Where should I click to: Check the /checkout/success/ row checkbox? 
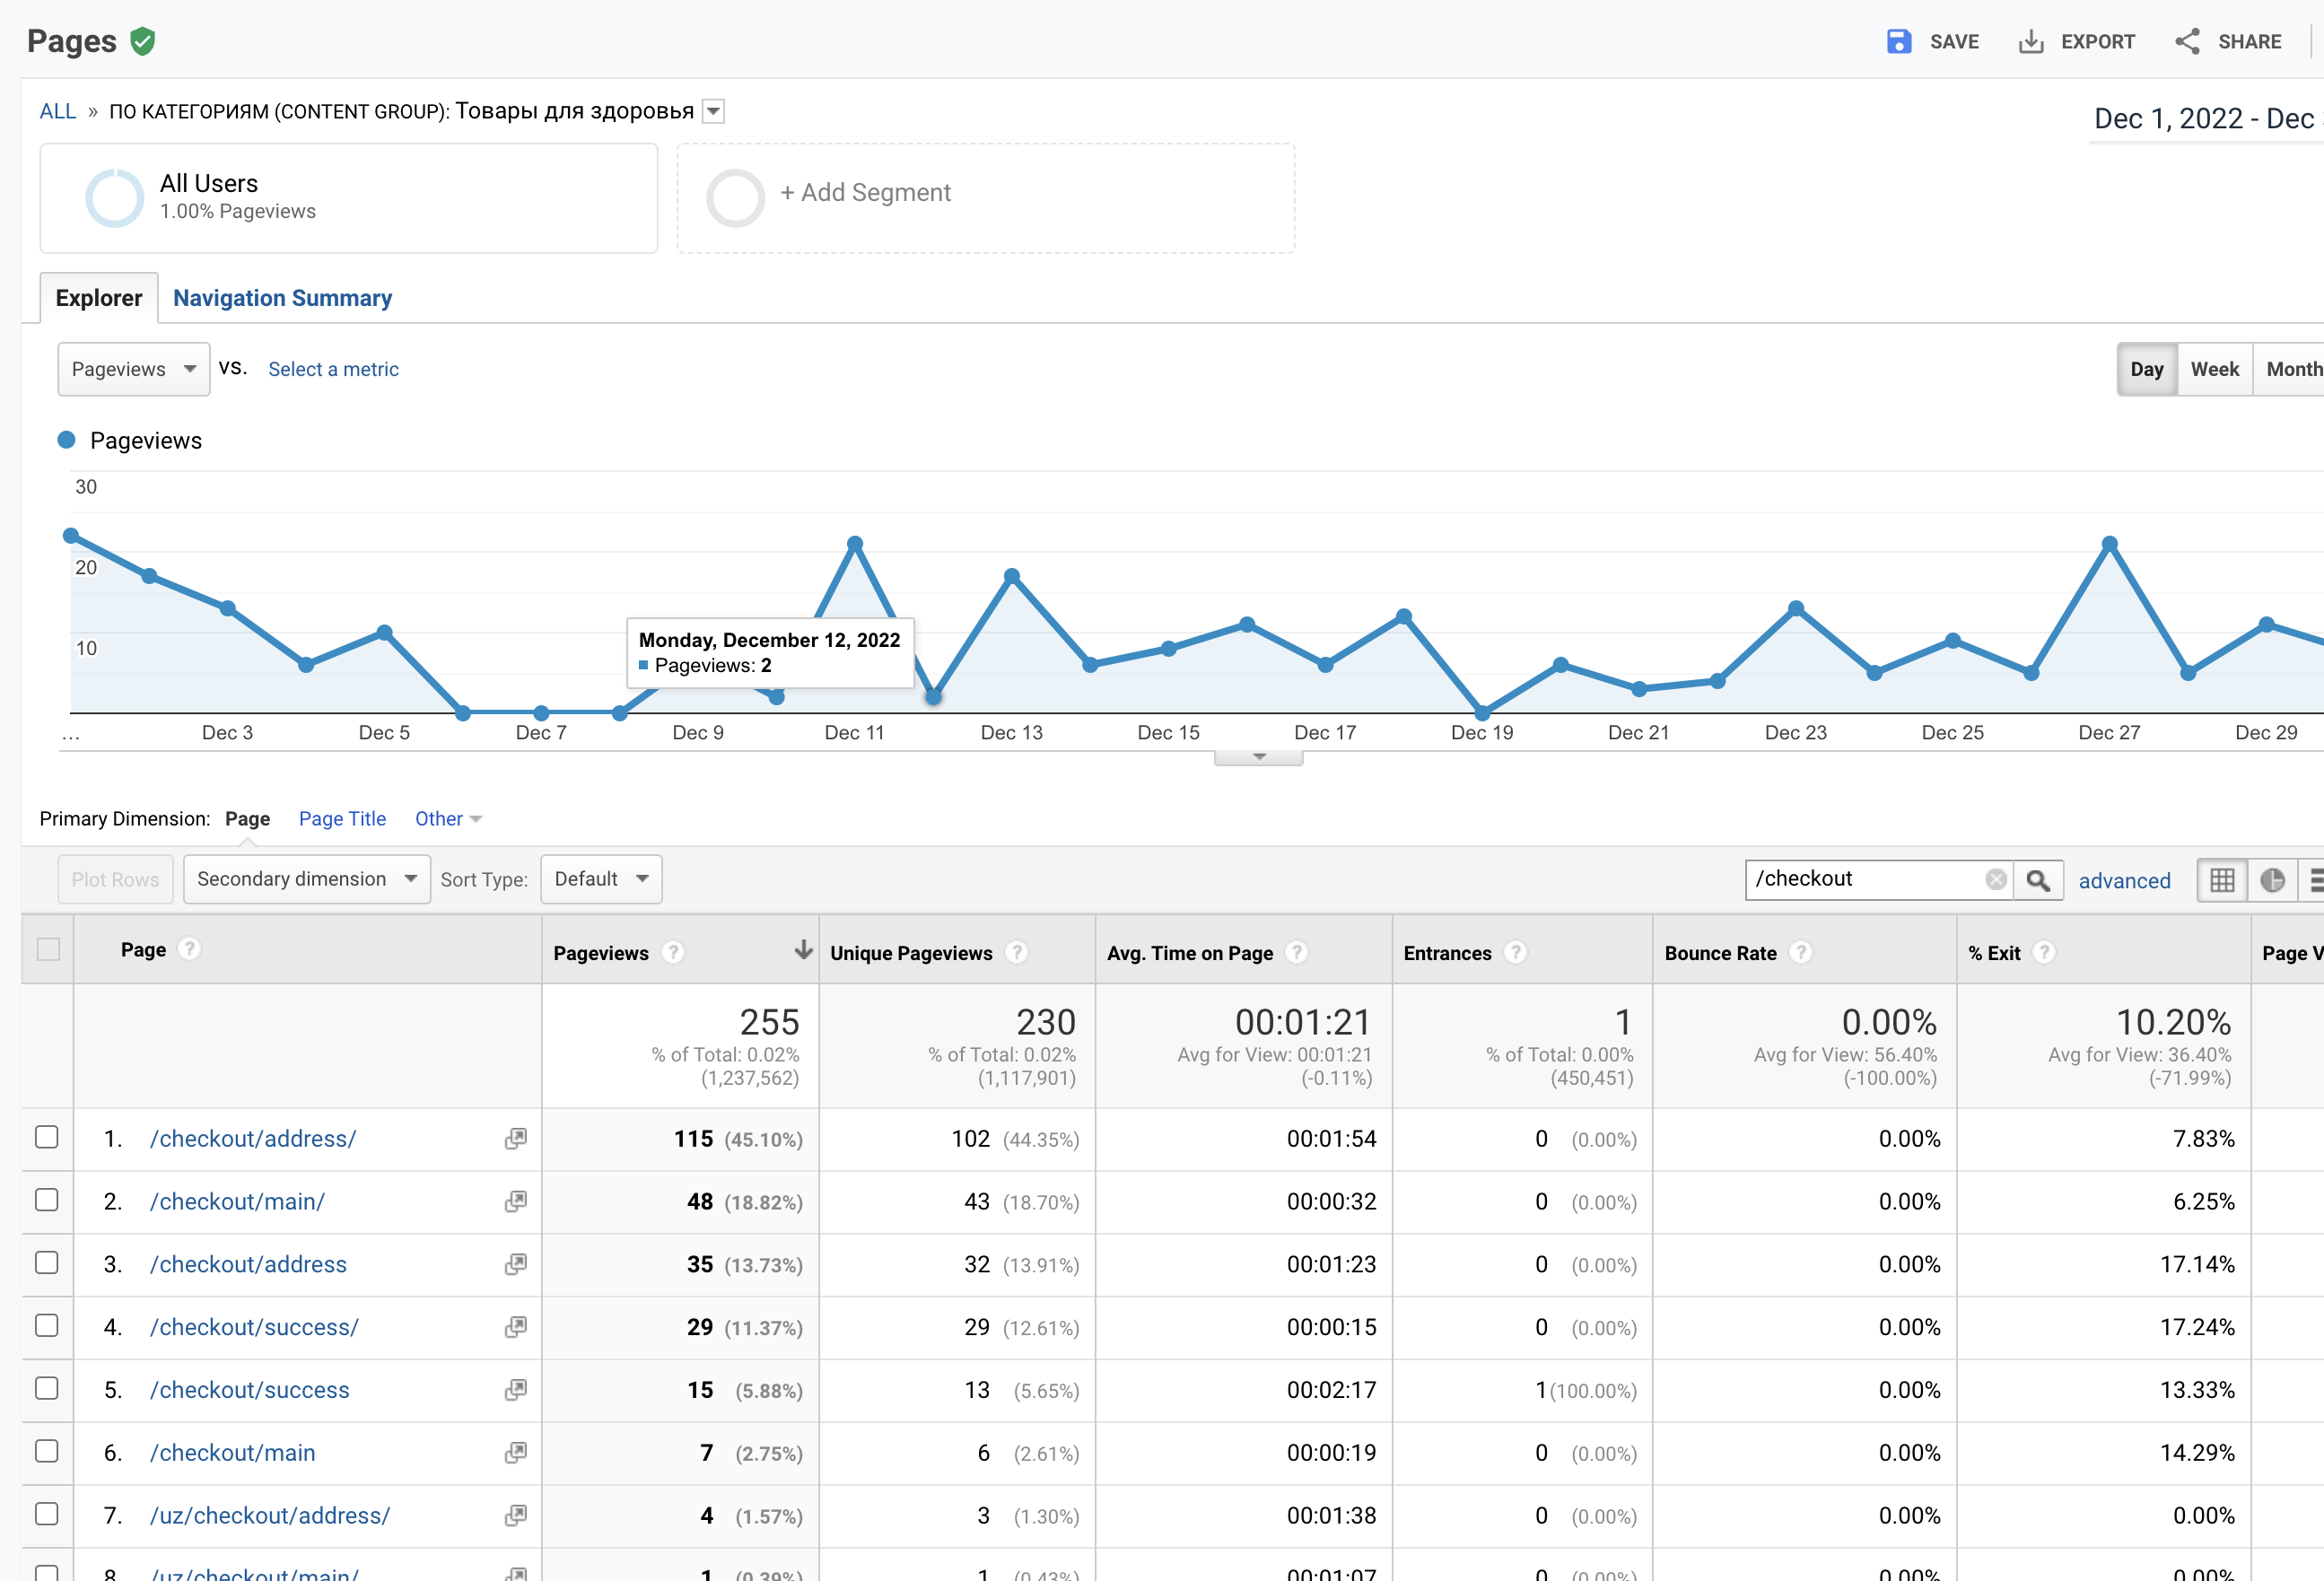47,1326
